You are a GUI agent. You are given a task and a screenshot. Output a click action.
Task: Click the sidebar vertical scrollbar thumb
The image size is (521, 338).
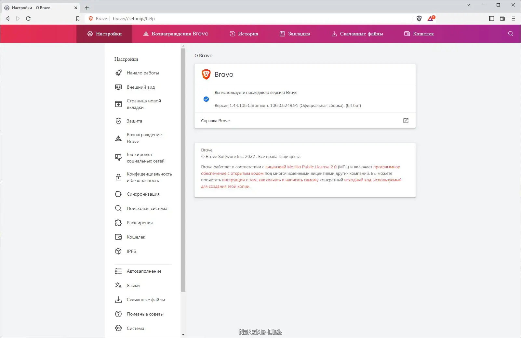pos(183,170)
